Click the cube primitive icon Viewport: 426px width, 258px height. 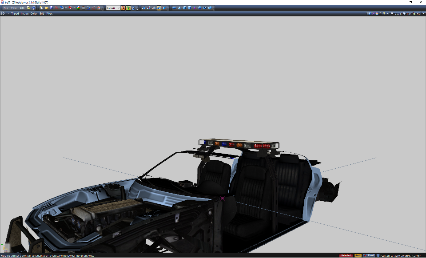coord(184,8)
